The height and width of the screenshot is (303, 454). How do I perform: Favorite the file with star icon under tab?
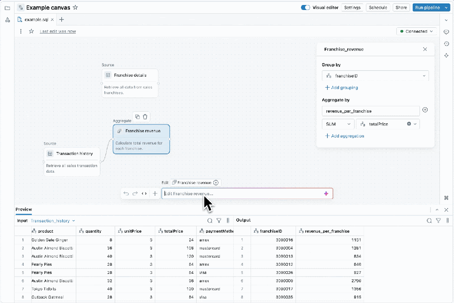[31, 31]
